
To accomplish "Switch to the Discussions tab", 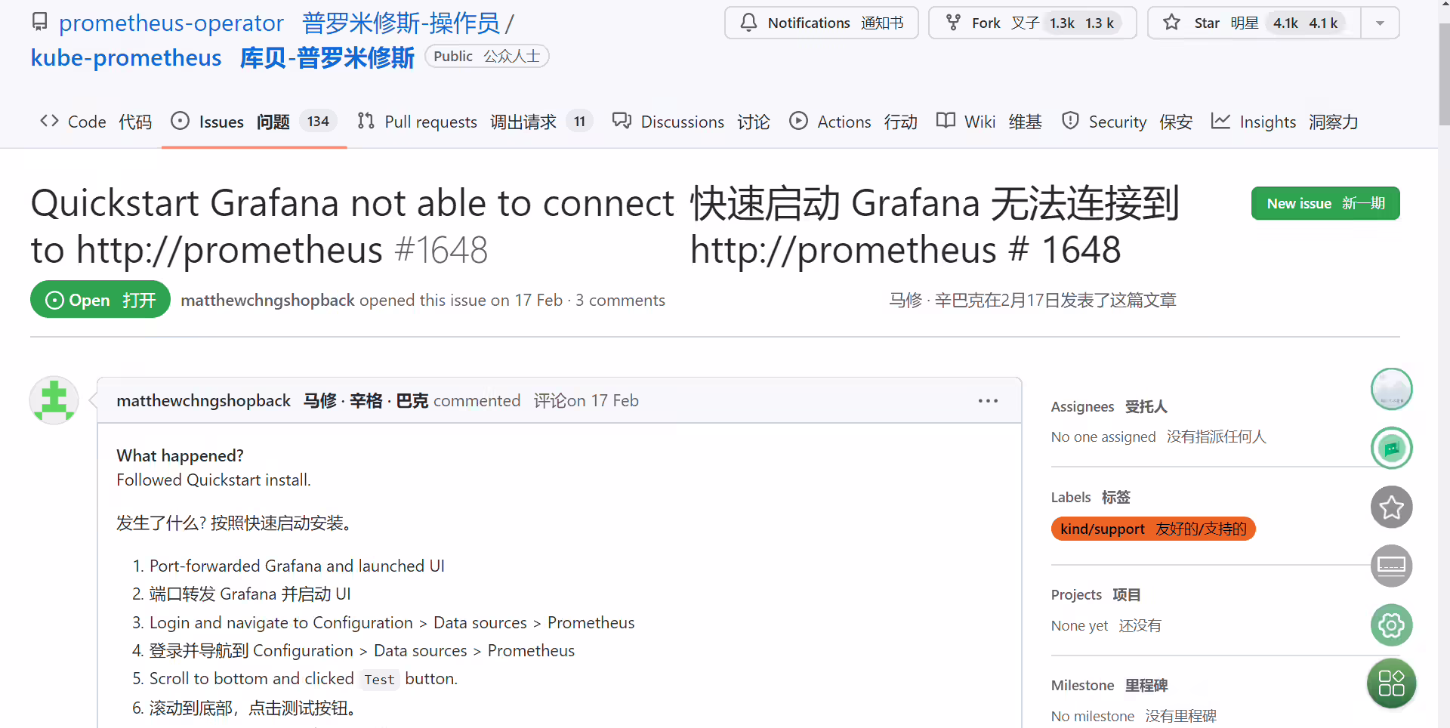I will tap(690, 122).
